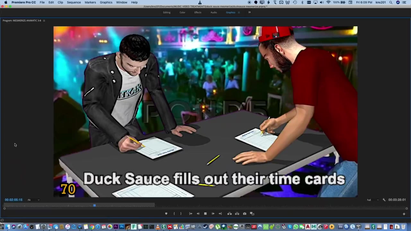This screenshot has height=231, width=411.
Task: Open the Apple menu
Action: [x=5, y=2]
